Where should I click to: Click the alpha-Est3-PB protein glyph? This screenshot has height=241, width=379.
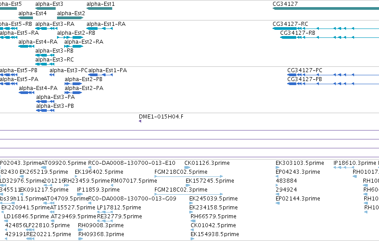(x=45, y=110)
